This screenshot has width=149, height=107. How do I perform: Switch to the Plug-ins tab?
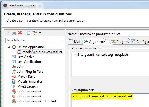pyautogui.click(x=120, y=42)
